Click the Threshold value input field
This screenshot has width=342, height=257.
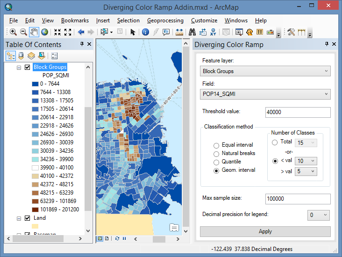tap(298, 112)
